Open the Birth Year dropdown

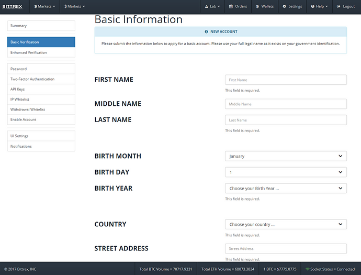286,189
